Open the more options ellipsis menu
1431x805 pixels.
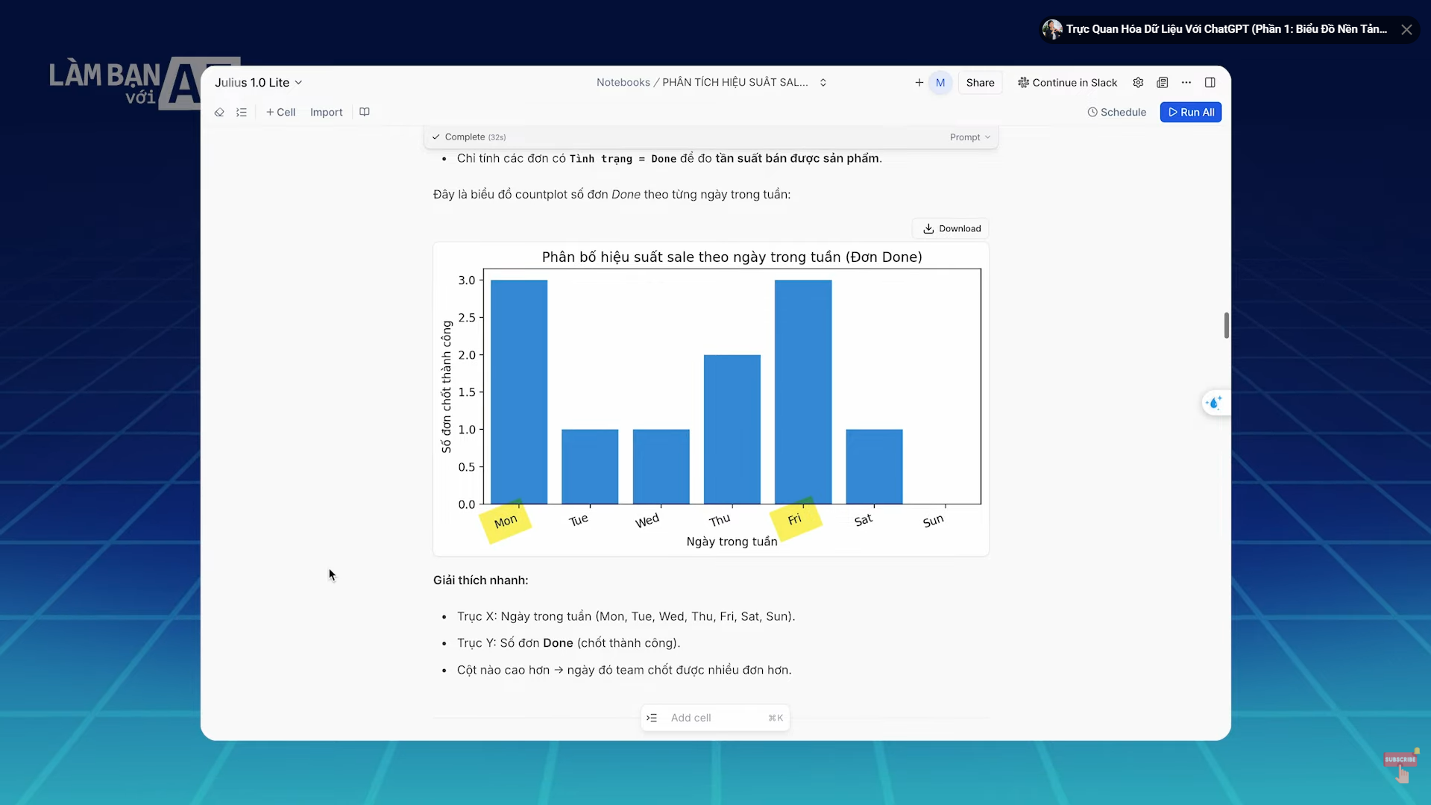pyautogui.click(x=1186, y=83)
